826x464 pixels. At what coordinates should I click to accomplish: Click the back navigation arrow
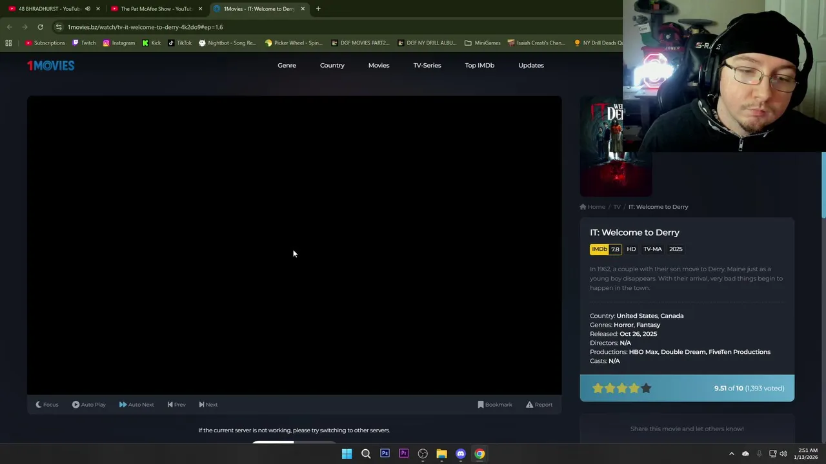pyautogui.click(x=9, y=27)
